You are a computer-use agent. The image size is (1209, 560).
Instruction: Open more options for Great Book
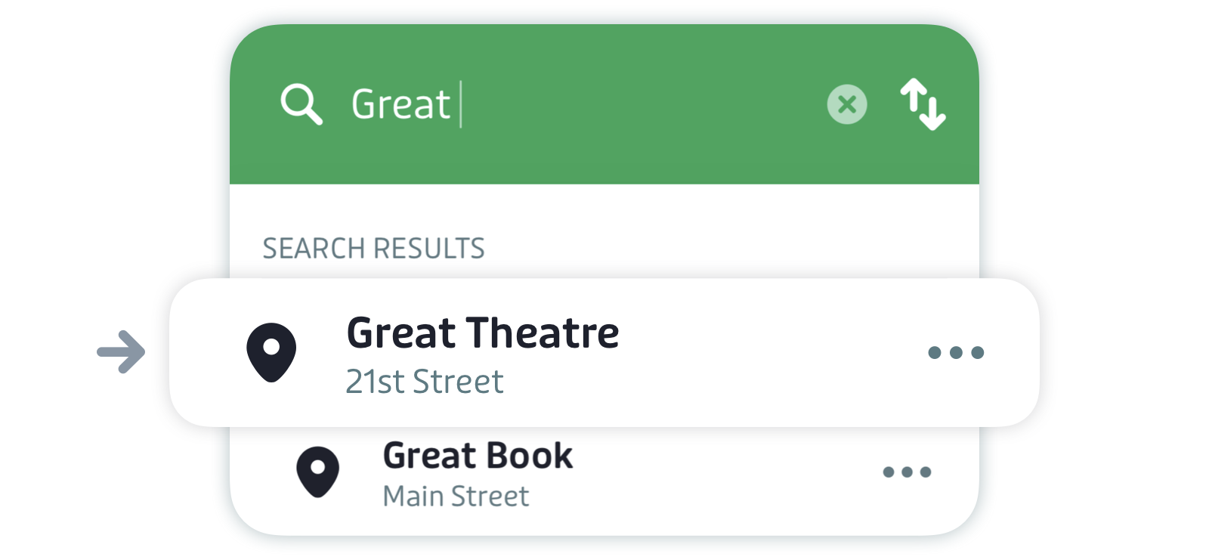pyautogui.click(x=907, y=472)
